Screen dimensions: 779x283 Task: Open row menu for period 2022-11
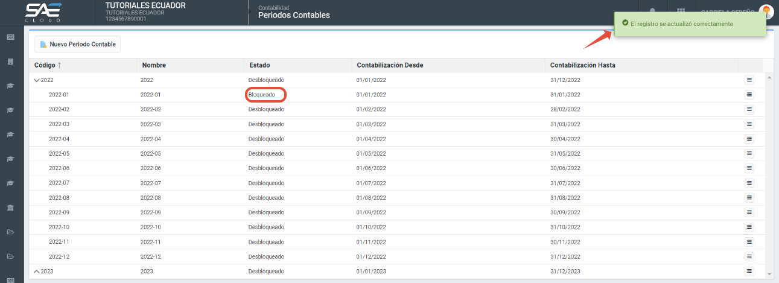point(749,242)
